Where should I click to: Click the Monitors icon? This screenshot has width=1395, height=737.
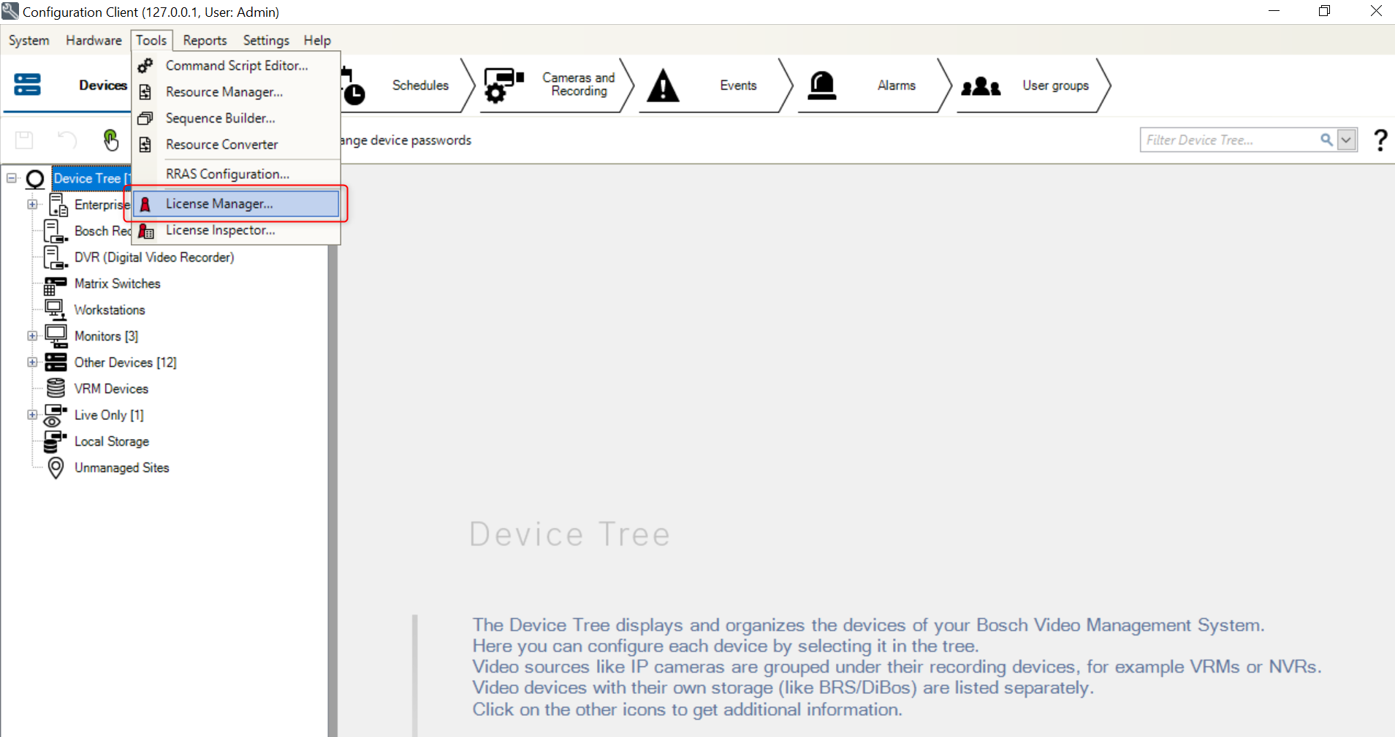[x=56, y=336]
